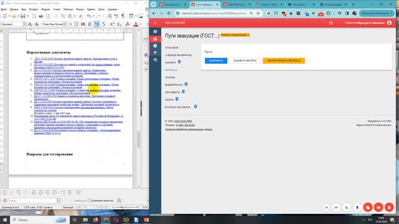Adjust the Writer zoom slider
The width and height of the screenshot is (399, 224).
pyautogui.click(x=122, y=207)
